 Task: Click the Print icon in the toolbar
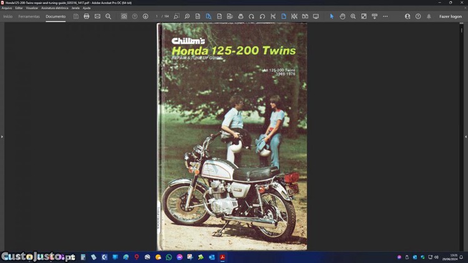tap(86, 16)
